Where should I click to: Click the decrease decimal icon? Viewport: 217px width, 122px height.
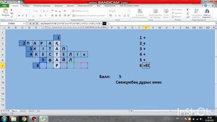(x=128, y=16)
